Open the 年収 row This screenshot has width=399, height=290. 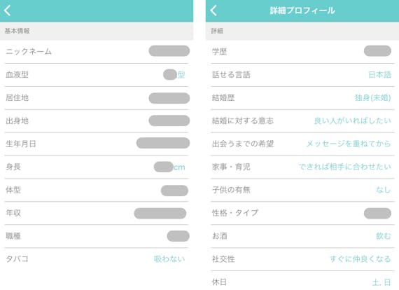click(x=97, y=213)
